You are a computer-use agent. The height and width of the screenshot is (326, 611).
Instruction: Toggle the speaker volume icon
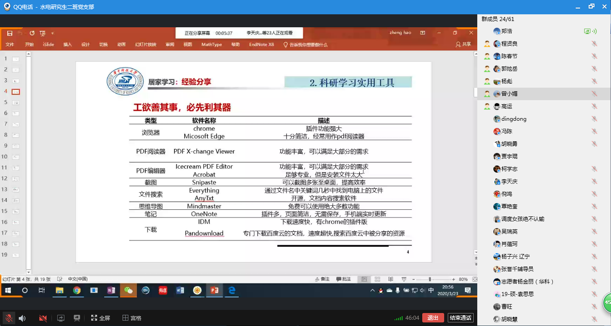(22, 318)
